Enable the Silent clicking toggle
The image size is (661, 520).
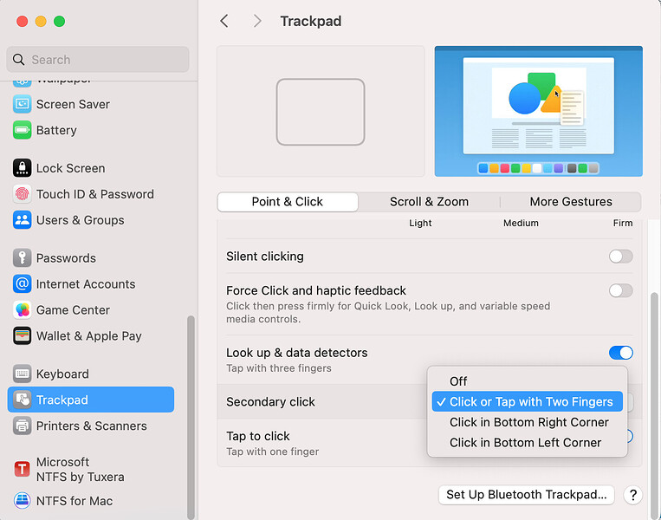[620, 257]
